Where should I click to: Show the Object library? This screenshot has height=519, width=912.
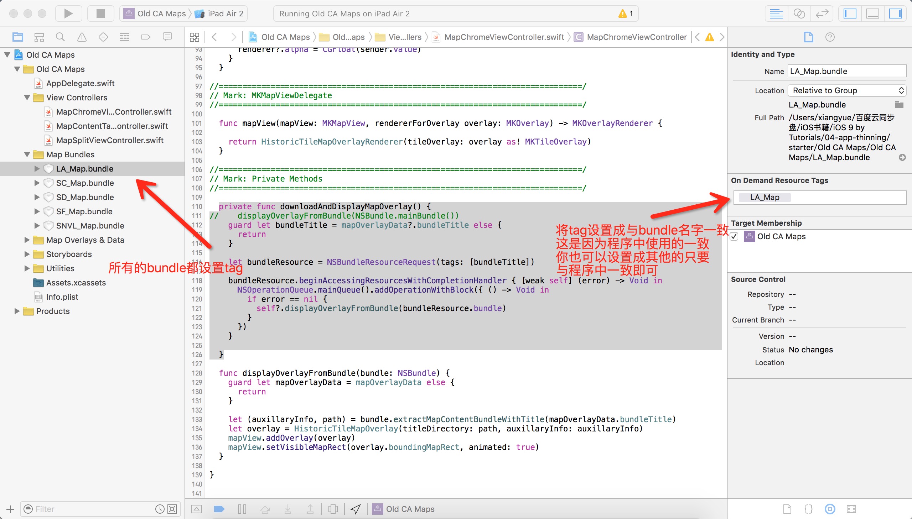tap(830, 509)
